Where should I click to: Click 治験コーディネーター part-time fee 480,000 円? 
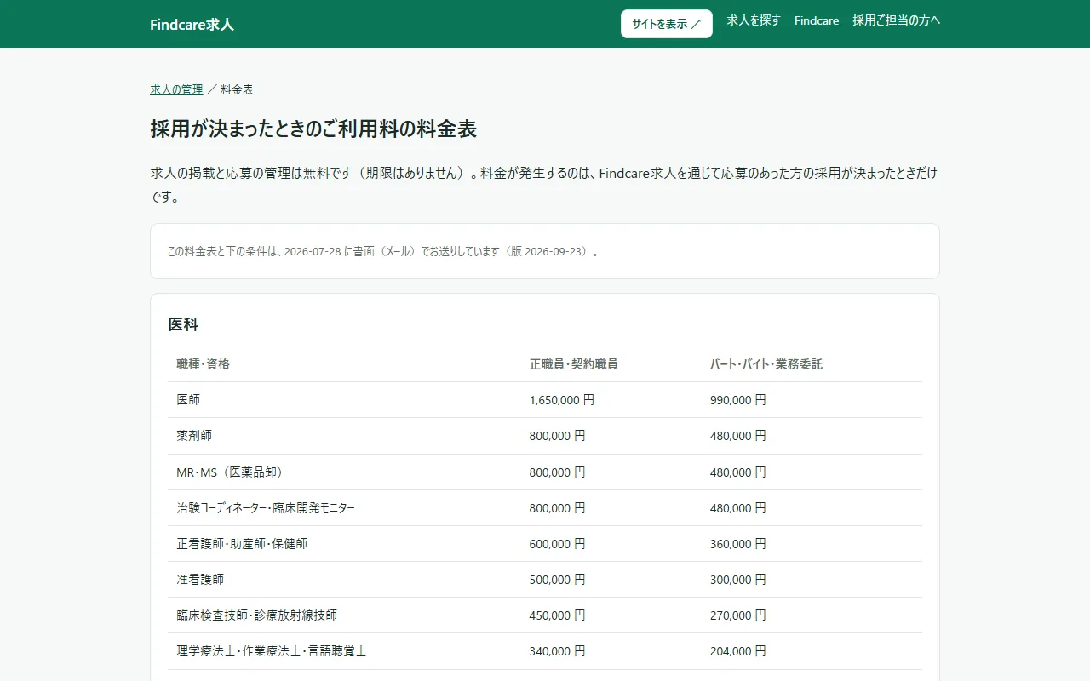pyautogui.click(x=738, y=508)
